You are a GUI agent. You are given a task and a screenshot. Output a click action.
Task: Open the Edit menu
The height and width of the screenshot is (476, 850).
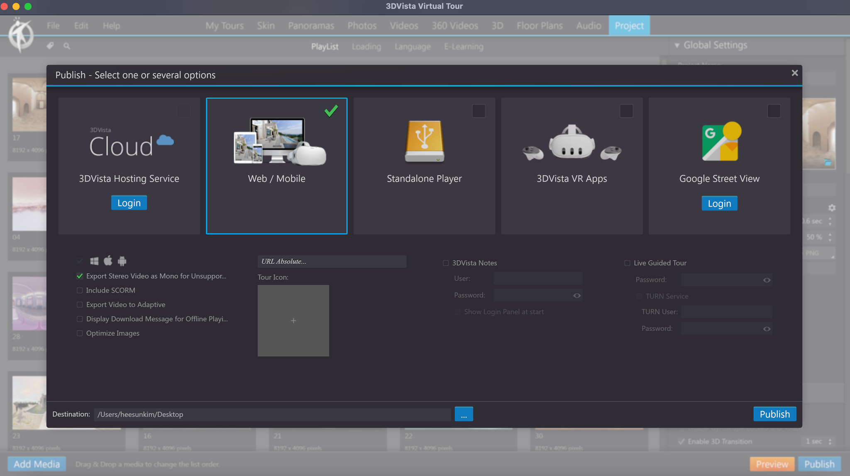(81, 26)
